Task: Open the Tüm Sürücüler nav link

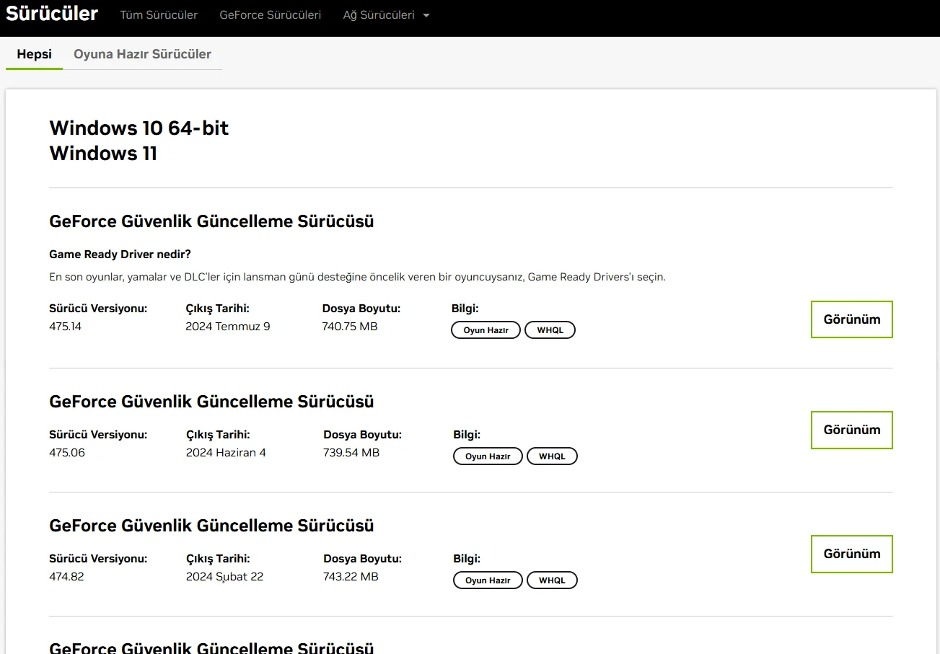Action: 159,14
